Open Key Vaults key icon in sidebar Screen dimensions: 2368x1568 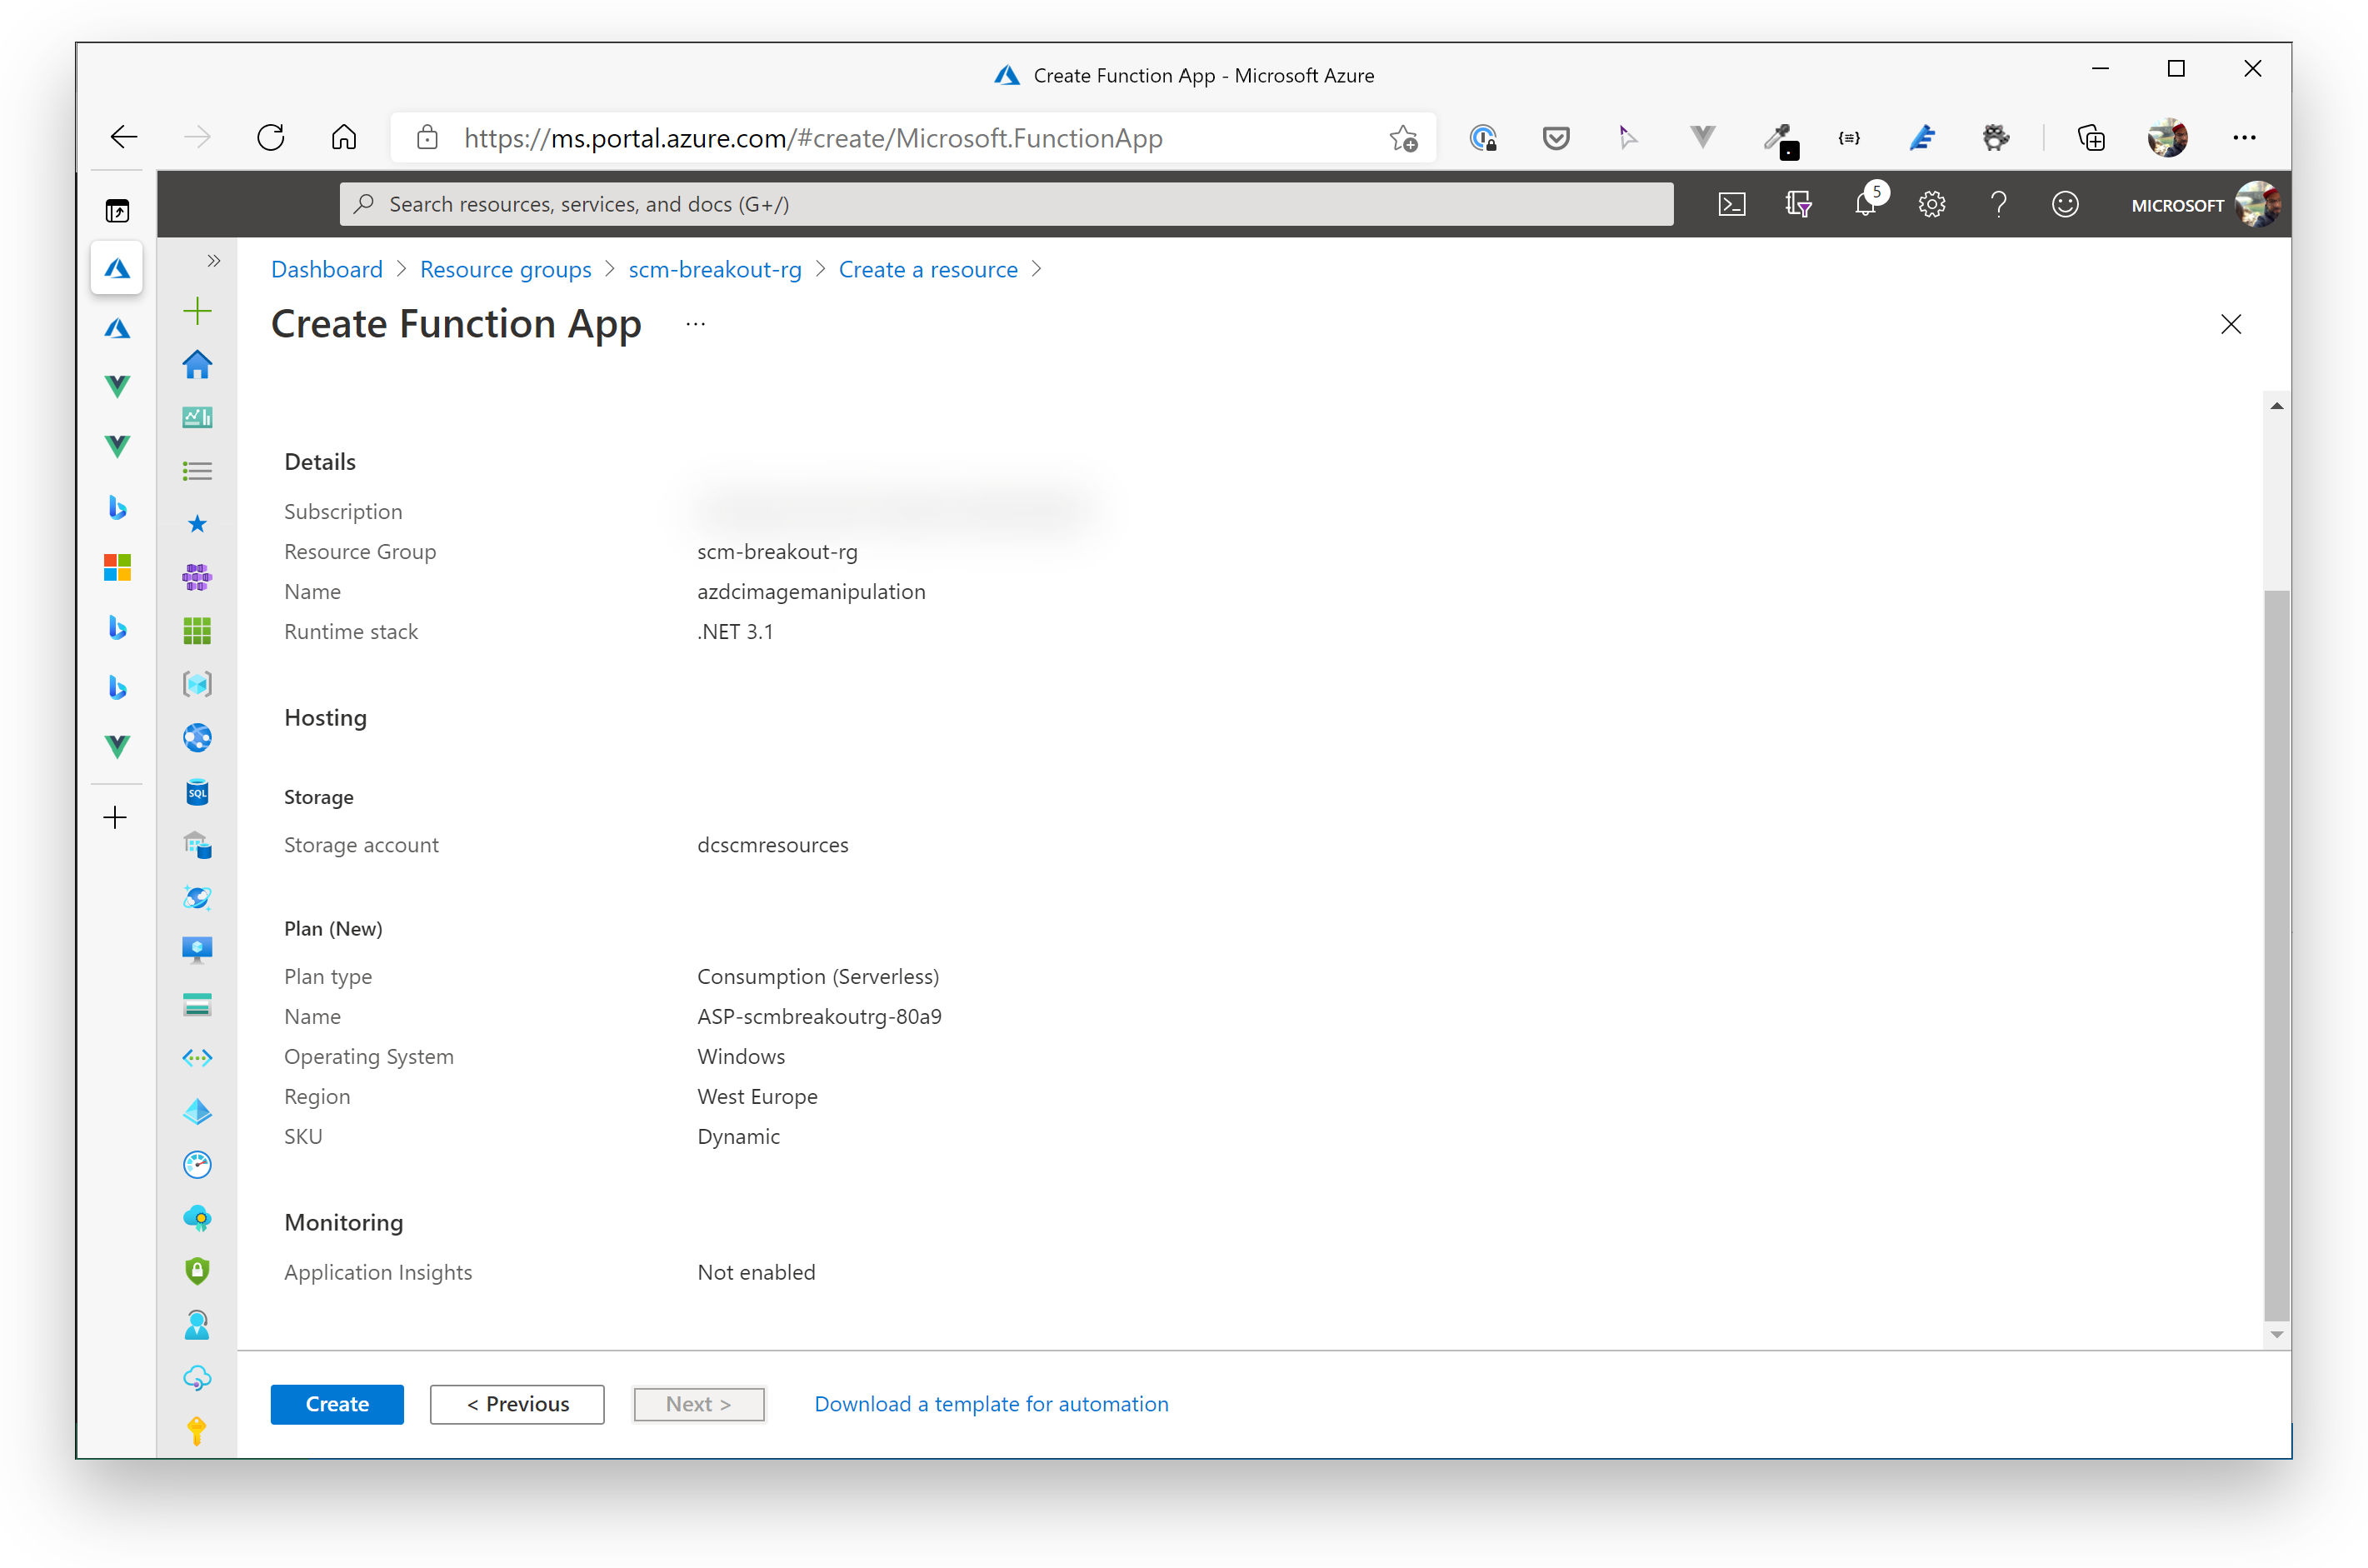pyautogui.click(x=197, y=1431)
